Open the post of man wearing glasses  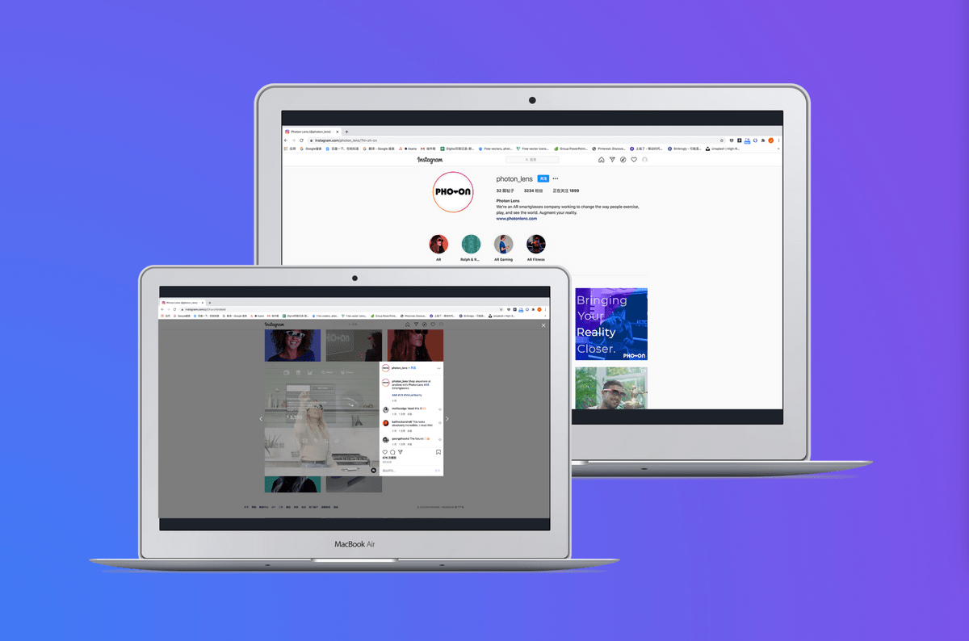pos(611,388)
